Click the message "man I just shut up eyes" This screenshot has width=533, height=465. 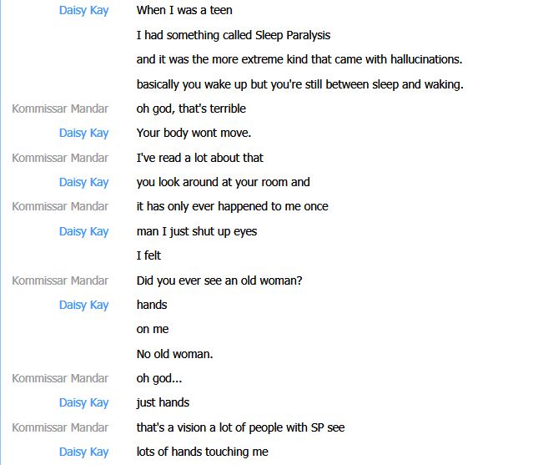click(x=197, y=231)
